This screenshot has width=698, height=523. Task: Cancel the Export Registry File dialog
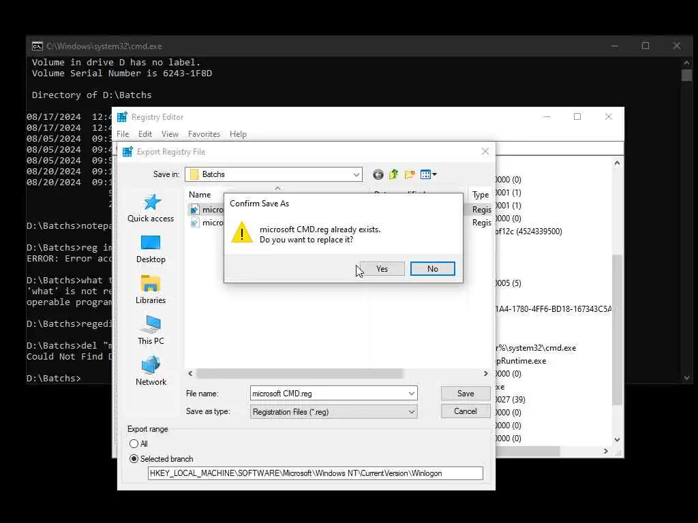(465, 411)
